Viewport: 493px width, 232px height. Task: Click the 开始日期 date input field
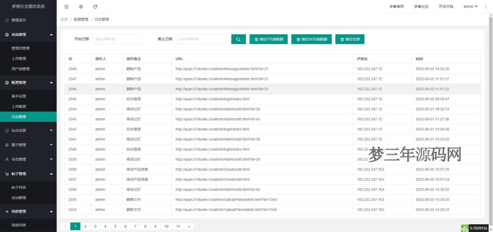117,39
